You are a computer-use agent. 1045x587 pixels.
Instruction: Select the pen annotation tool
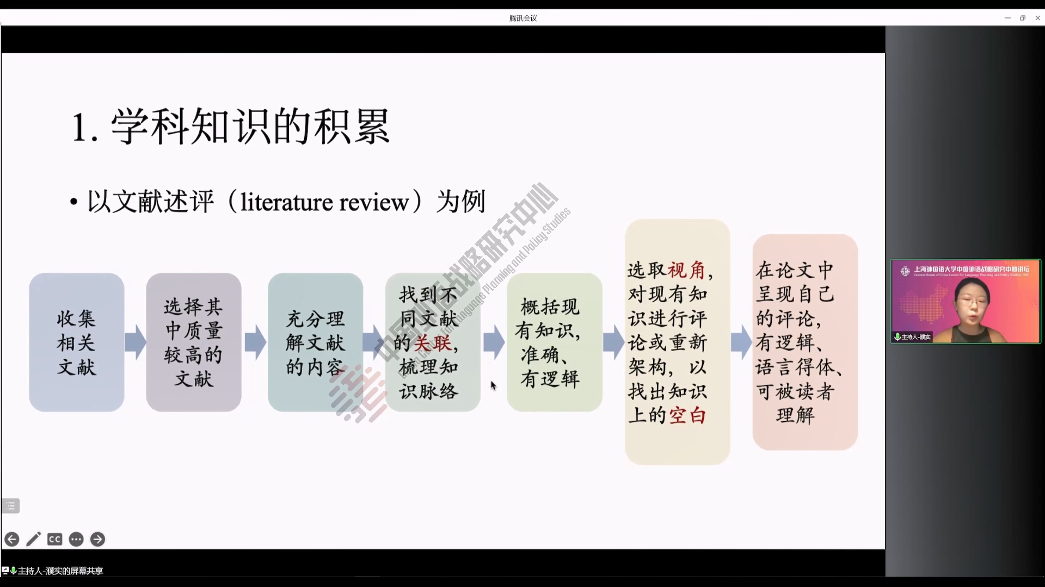click(33, 539)
